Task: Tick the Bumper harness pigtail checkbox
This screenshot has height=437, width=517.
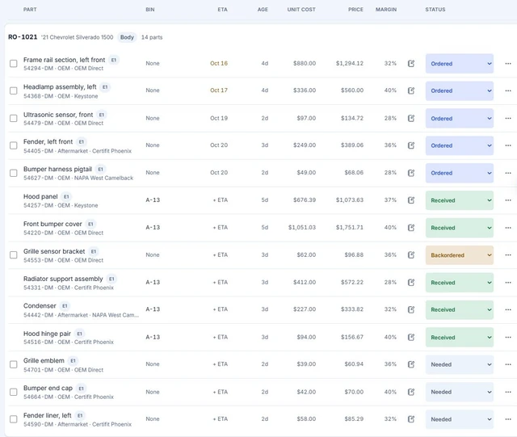Action: point(13,173)
